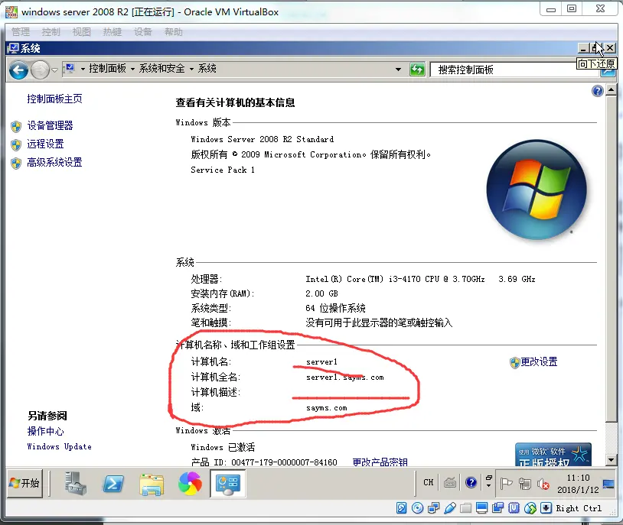Click VirtualBox screen-recording status icon
This screenshot has height=525, width=623.
497,508
